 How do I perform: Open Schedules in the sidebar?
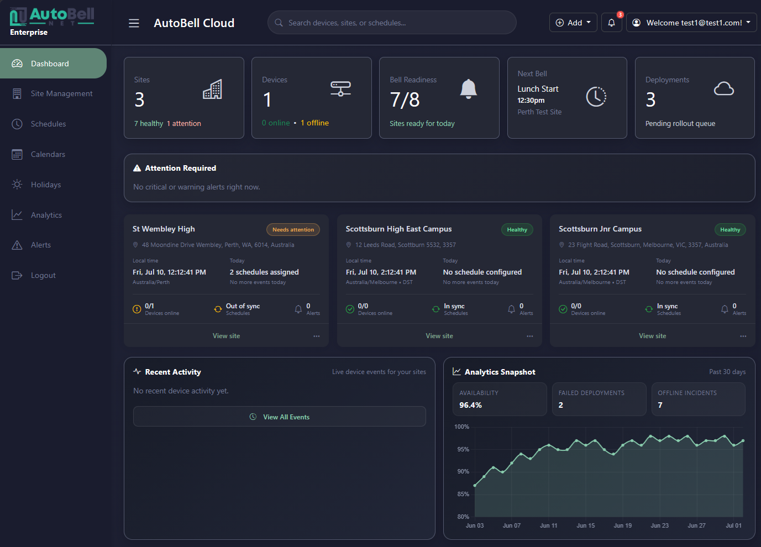coord(53,124)
